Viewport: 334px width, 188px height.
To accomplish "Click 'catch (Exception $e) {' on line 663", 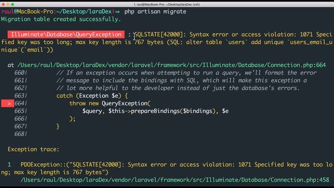I will (x=92, y=96).
